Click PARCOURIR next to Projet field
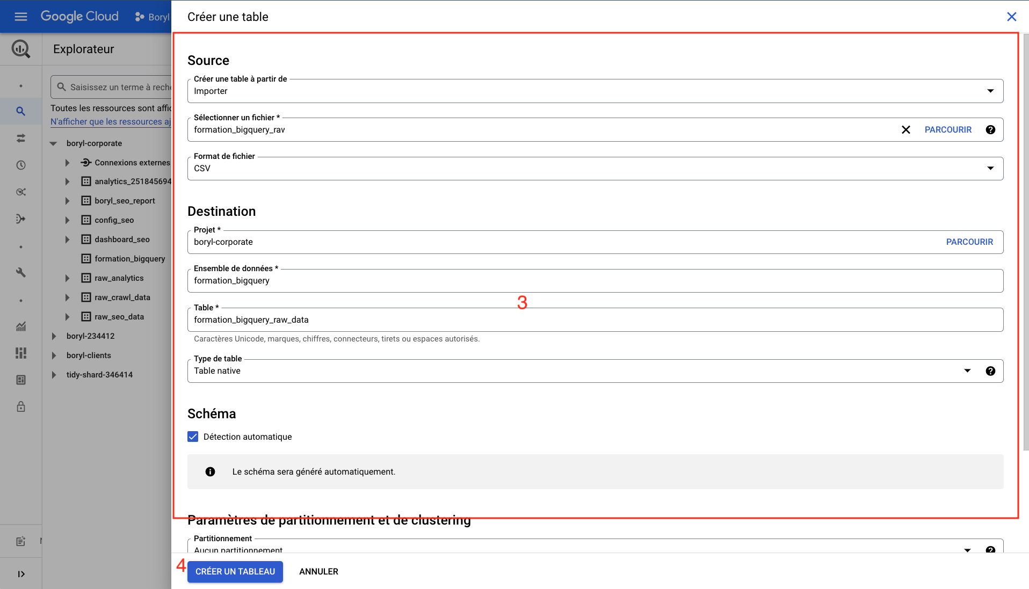Image resolution: width=1029 pixels, height=589 pixels. pos(969,242)
